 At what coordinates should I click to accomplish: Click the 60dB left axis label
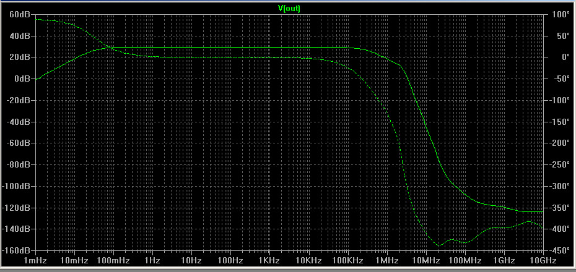(x=20, y=14)
